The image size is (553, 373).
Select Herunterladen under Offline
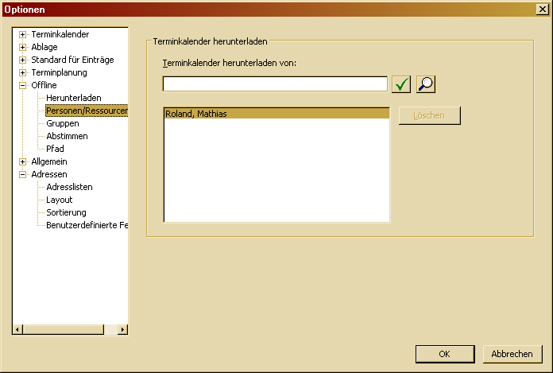coord(73,98)
